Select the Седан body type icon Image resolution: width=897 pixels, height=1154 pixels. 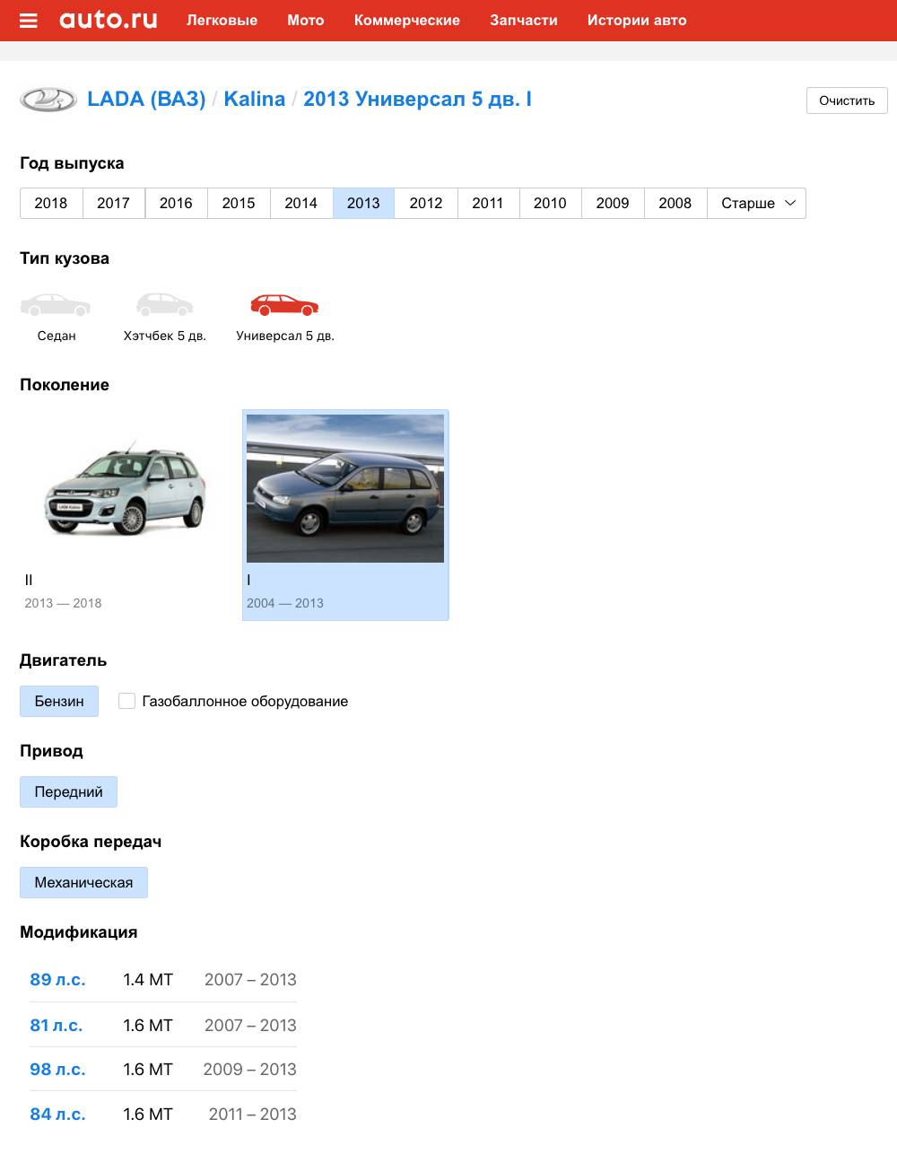coord(57,305)
